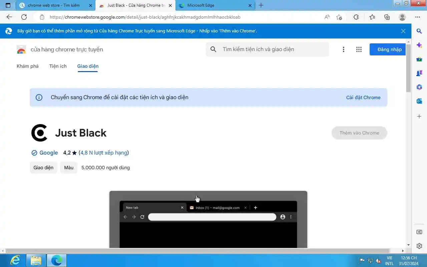Open Collections icon in toolbar
The image size is (427, 267).
click(x=387, y=17)
